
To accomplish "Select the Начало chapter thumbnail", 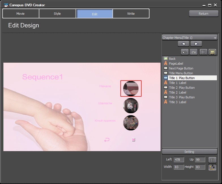I will click(131, 88).
